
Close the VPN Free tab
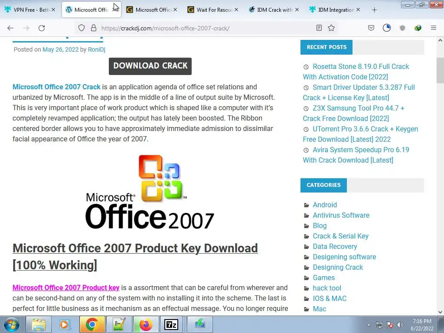[x=53, y=10]
